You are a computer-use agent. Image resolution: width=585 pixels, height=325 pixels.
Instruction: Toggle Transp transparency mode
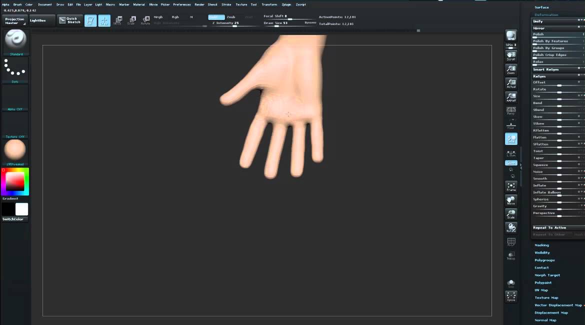tap(511, 256)
